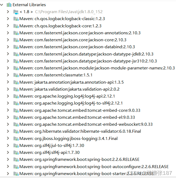176x178 pixels.
Task: Click the library icon for spring-boot:2.2.6.RELEASE
Action: (16, 160)
